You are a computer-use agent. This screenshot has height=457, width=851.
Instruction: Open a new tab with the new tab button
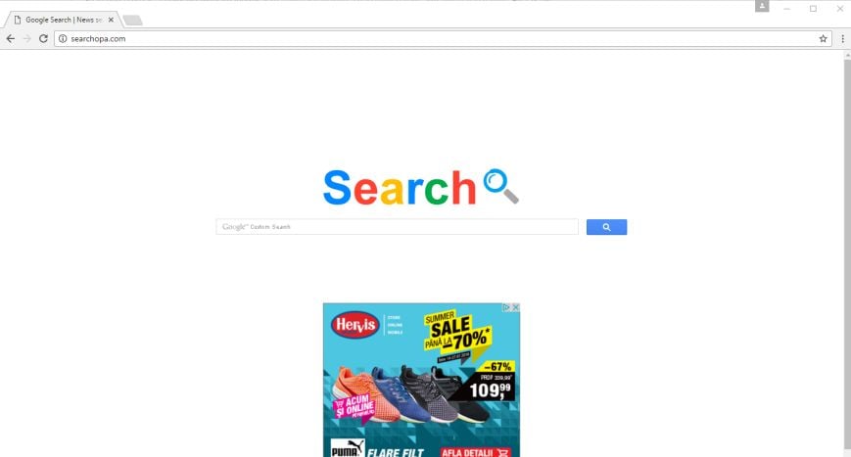(x=132, y=21)
